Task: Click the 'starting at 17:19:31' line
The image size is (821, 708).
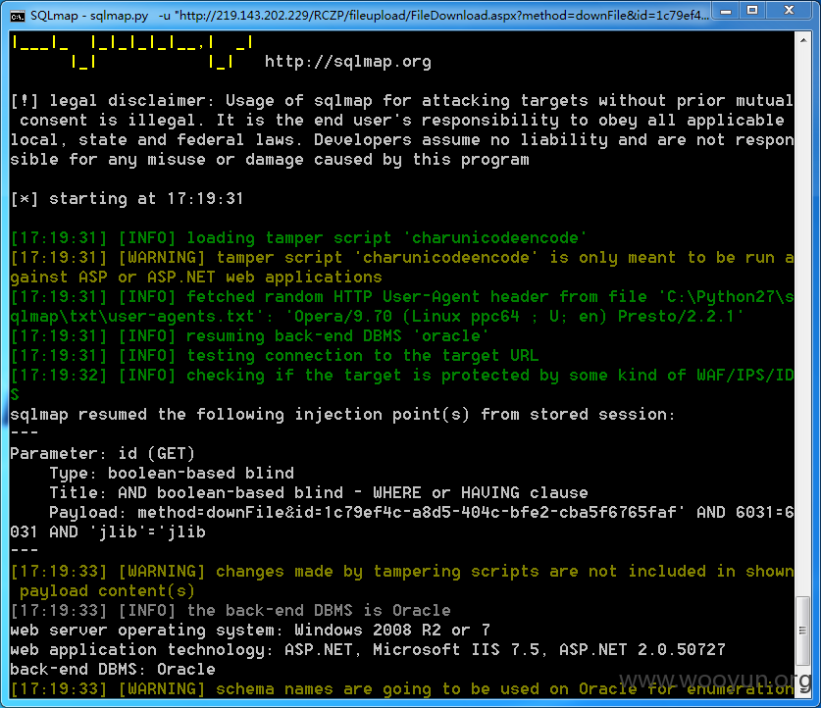Action: click(x=128, y=199)
